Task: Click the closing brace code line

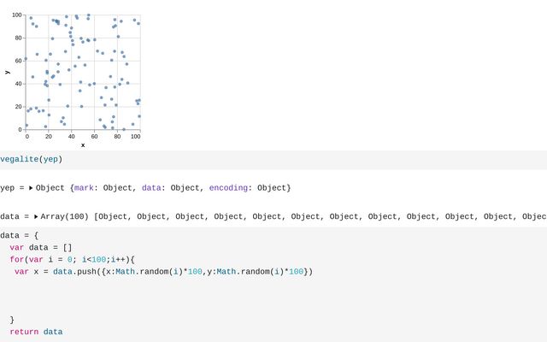Action: coord(12,320)
